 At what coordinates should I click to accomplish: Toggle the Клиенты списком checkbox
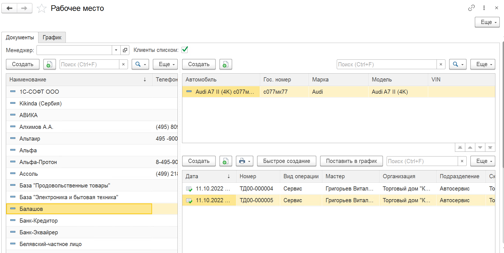pos(185,50)
